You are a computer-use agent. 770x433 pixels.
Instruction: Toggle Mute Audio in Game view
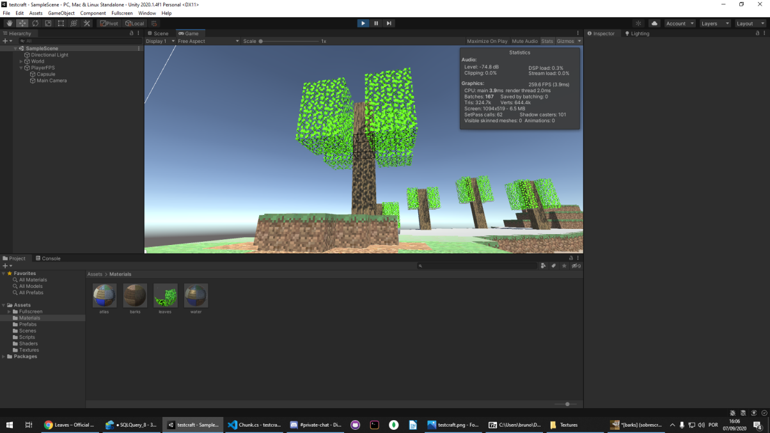pyautogui.click(x=525, y=41)
